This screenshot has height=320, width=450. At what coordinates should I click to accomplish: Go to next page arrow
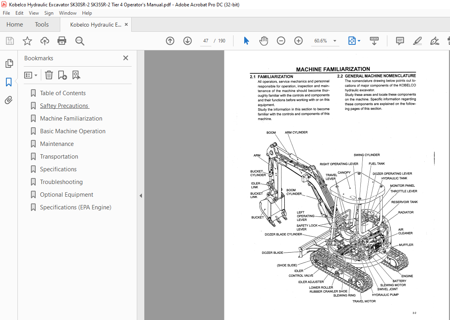tap(188, 41)
